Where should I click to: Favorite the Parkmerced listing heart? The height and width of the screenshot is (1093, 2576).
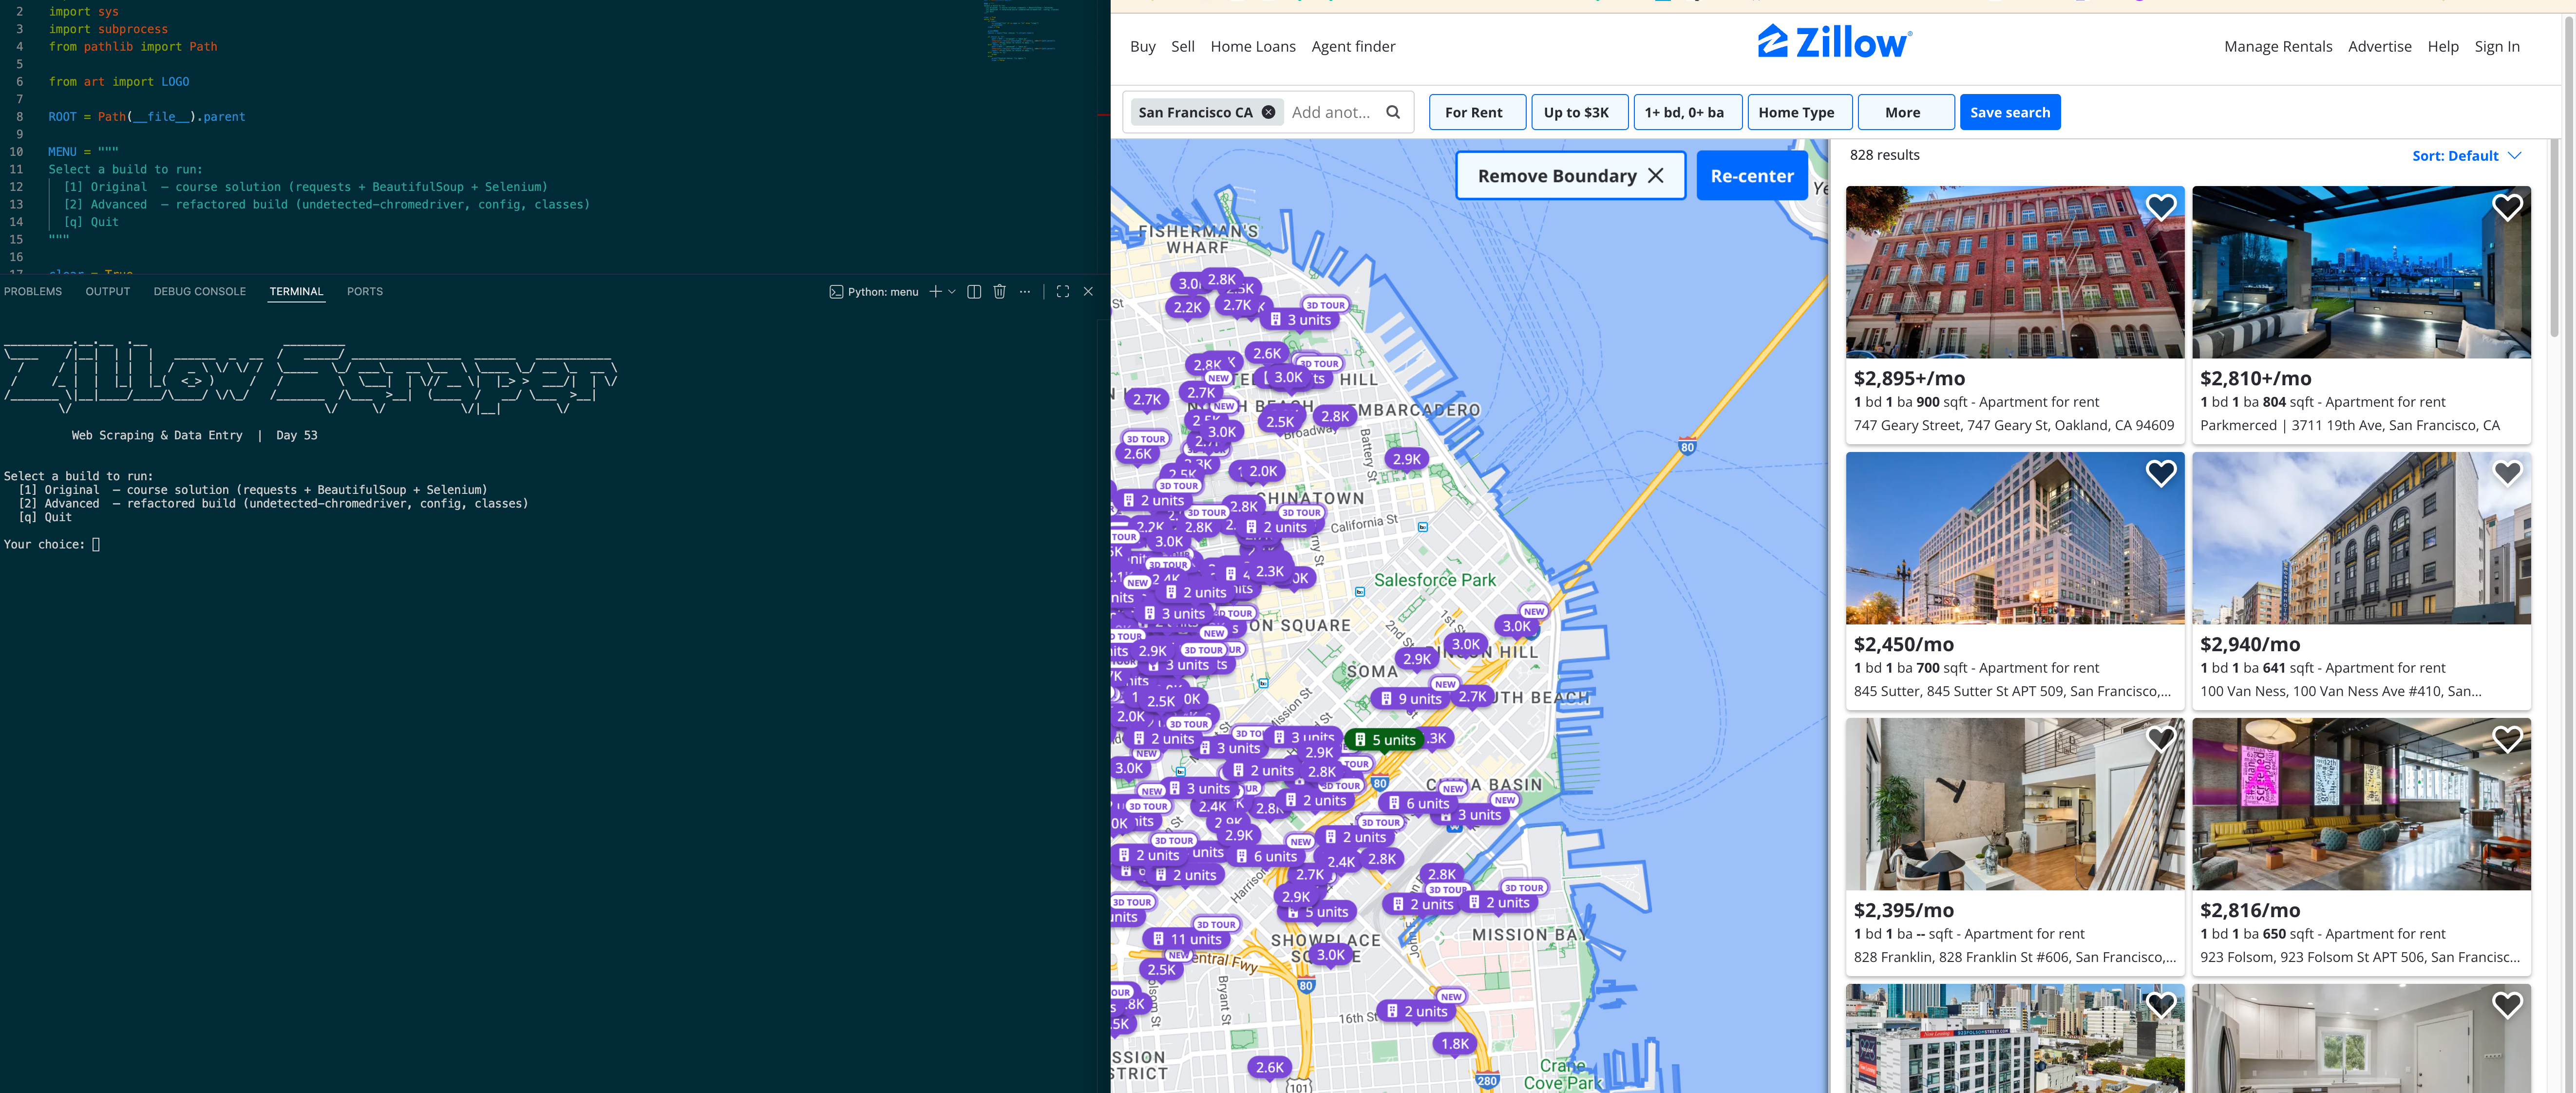click(2507, 207)
